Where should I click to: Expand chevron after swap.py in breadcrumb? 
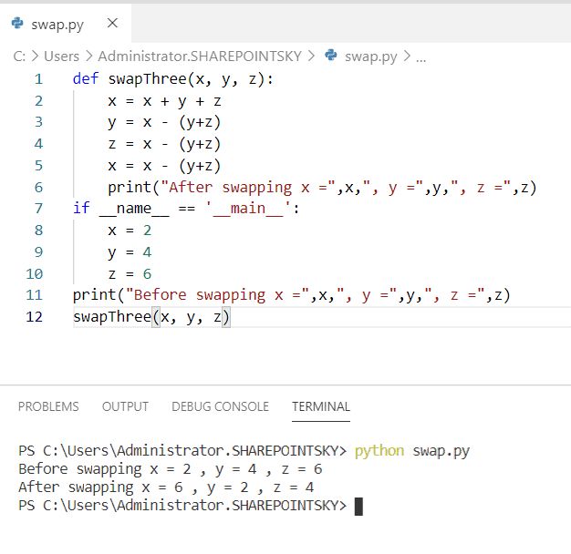pos(407,56)
